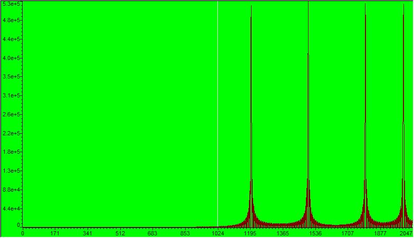Image resolution: width=414 pixels, height=238 pixels.
Task: Click the x-axis label 171
Action: coord(55,233)
